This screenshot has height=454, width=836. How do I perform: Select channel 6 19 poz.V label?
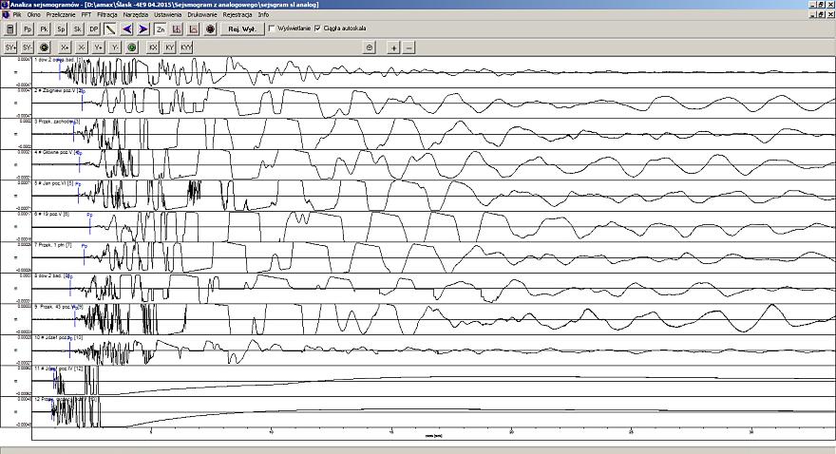51,215
